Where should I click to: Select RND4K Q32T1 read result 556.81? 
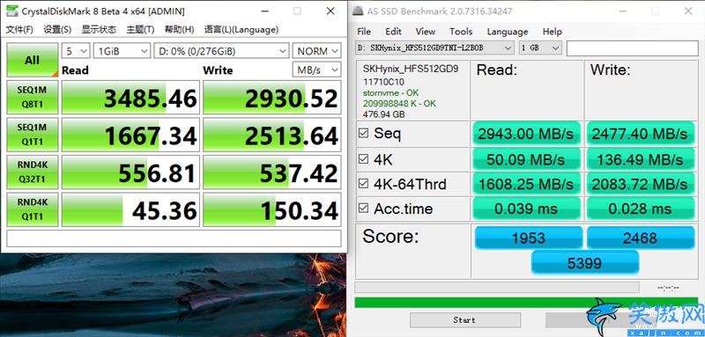[x=130, y=172]
